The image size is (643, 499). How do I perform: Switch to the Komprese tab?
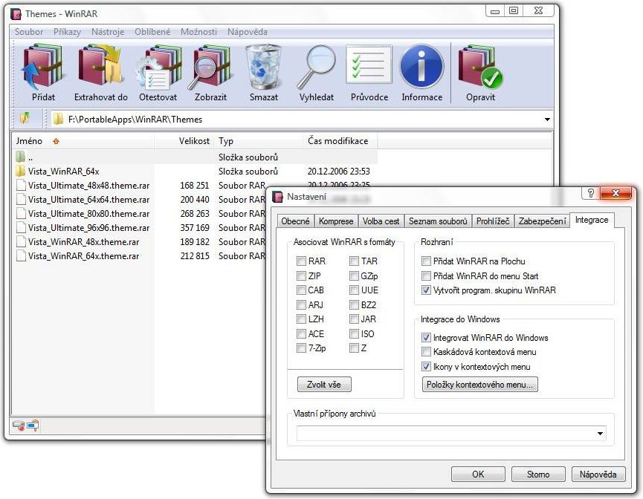coord(336,221)
